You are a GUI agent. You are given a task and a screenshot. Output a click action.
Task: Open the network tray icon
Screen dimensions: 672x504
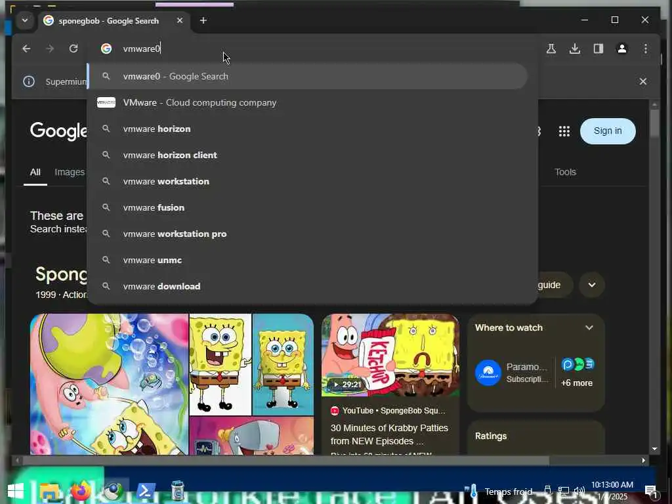click(x=563, y=491)
